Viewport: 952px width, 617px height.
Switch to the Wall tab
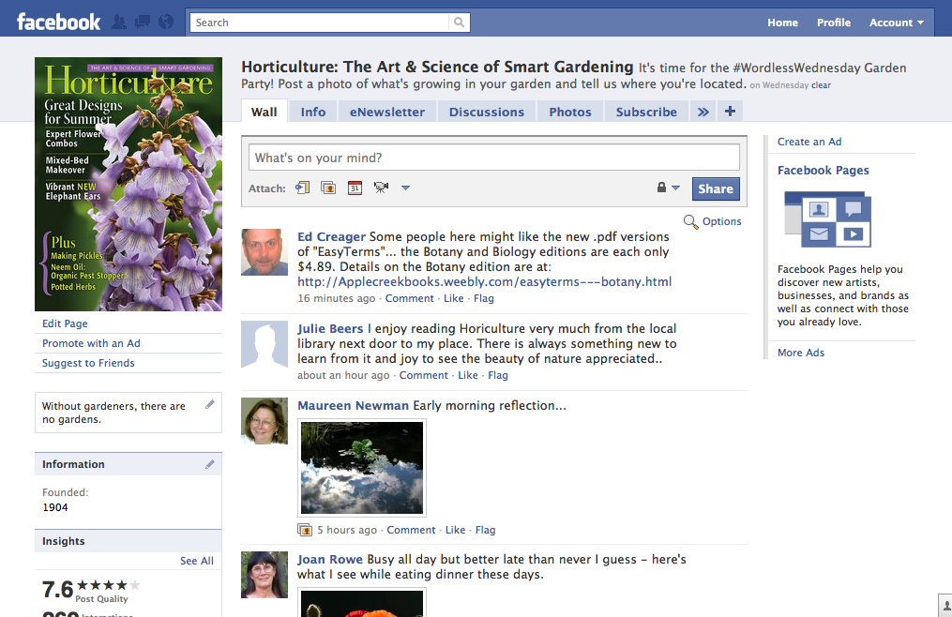tap(264, 112)
